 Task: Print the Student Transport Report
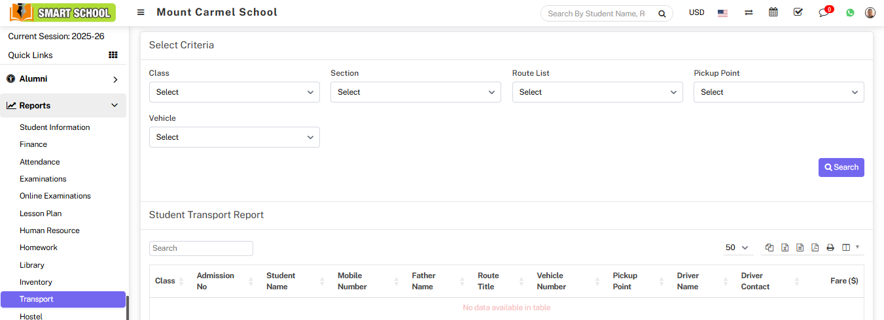[830, 248]
